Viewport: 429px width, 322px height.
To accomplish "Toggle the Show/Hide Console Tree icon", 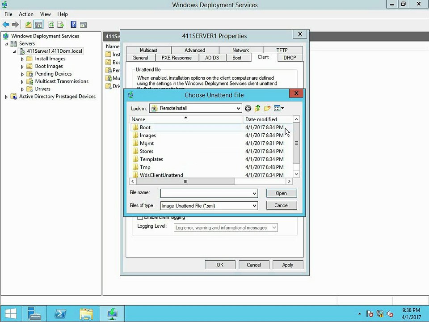I will 38,25.
